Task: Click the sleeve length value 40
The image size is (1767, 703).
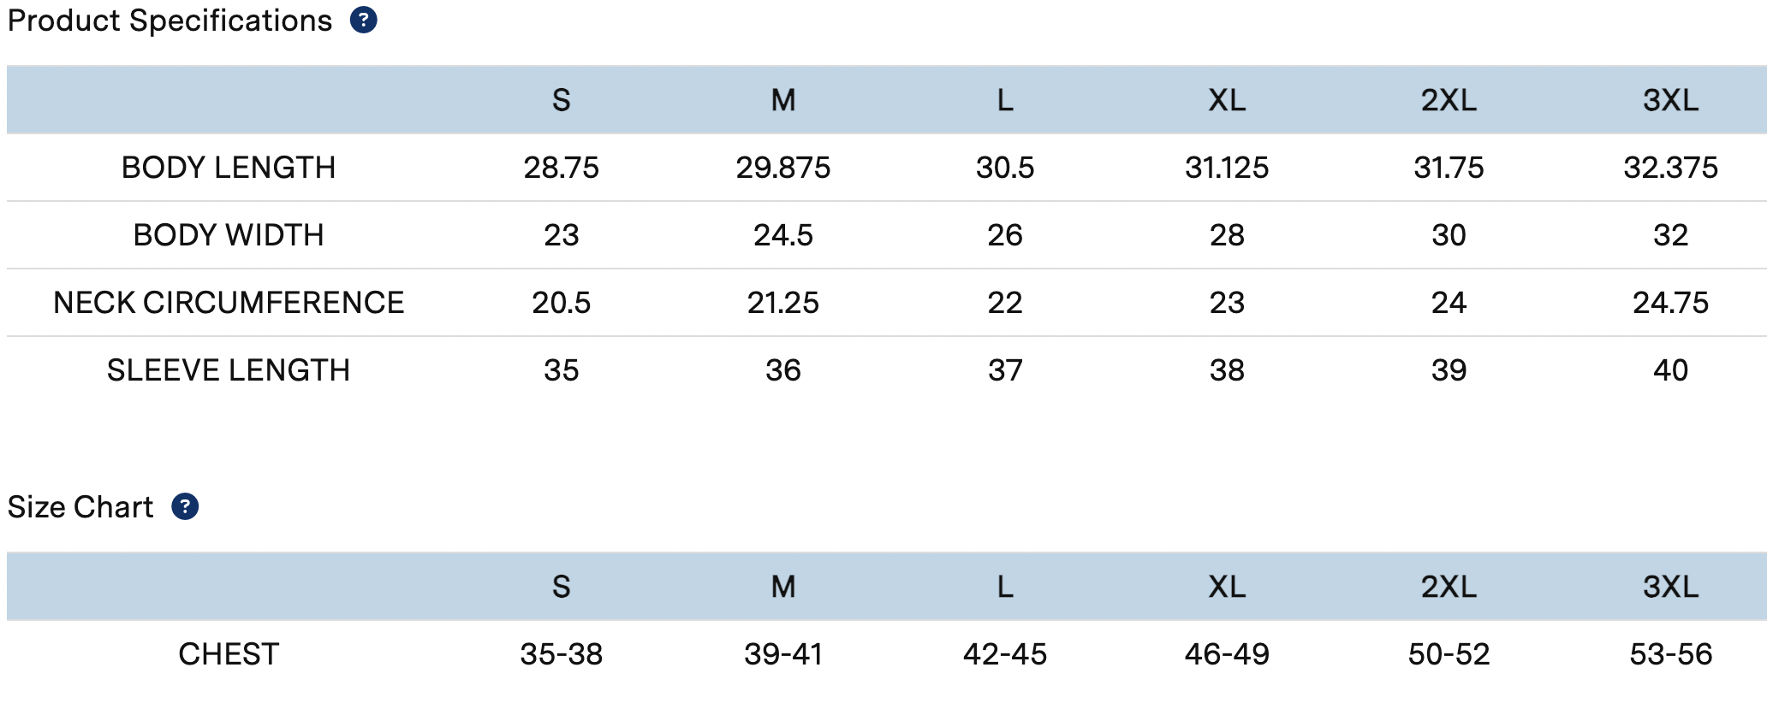Action: [x=1670, y=370]
